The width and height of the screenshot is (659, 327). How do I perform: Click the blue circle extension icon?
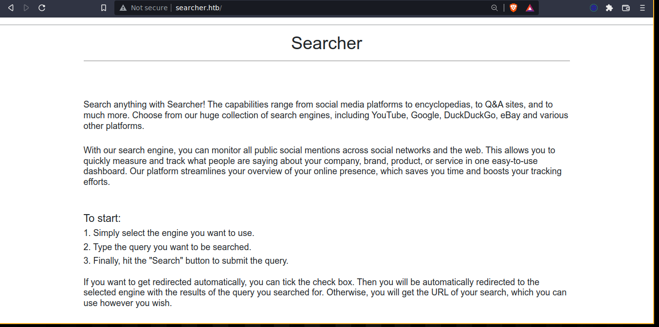click(x=593, y=8)
